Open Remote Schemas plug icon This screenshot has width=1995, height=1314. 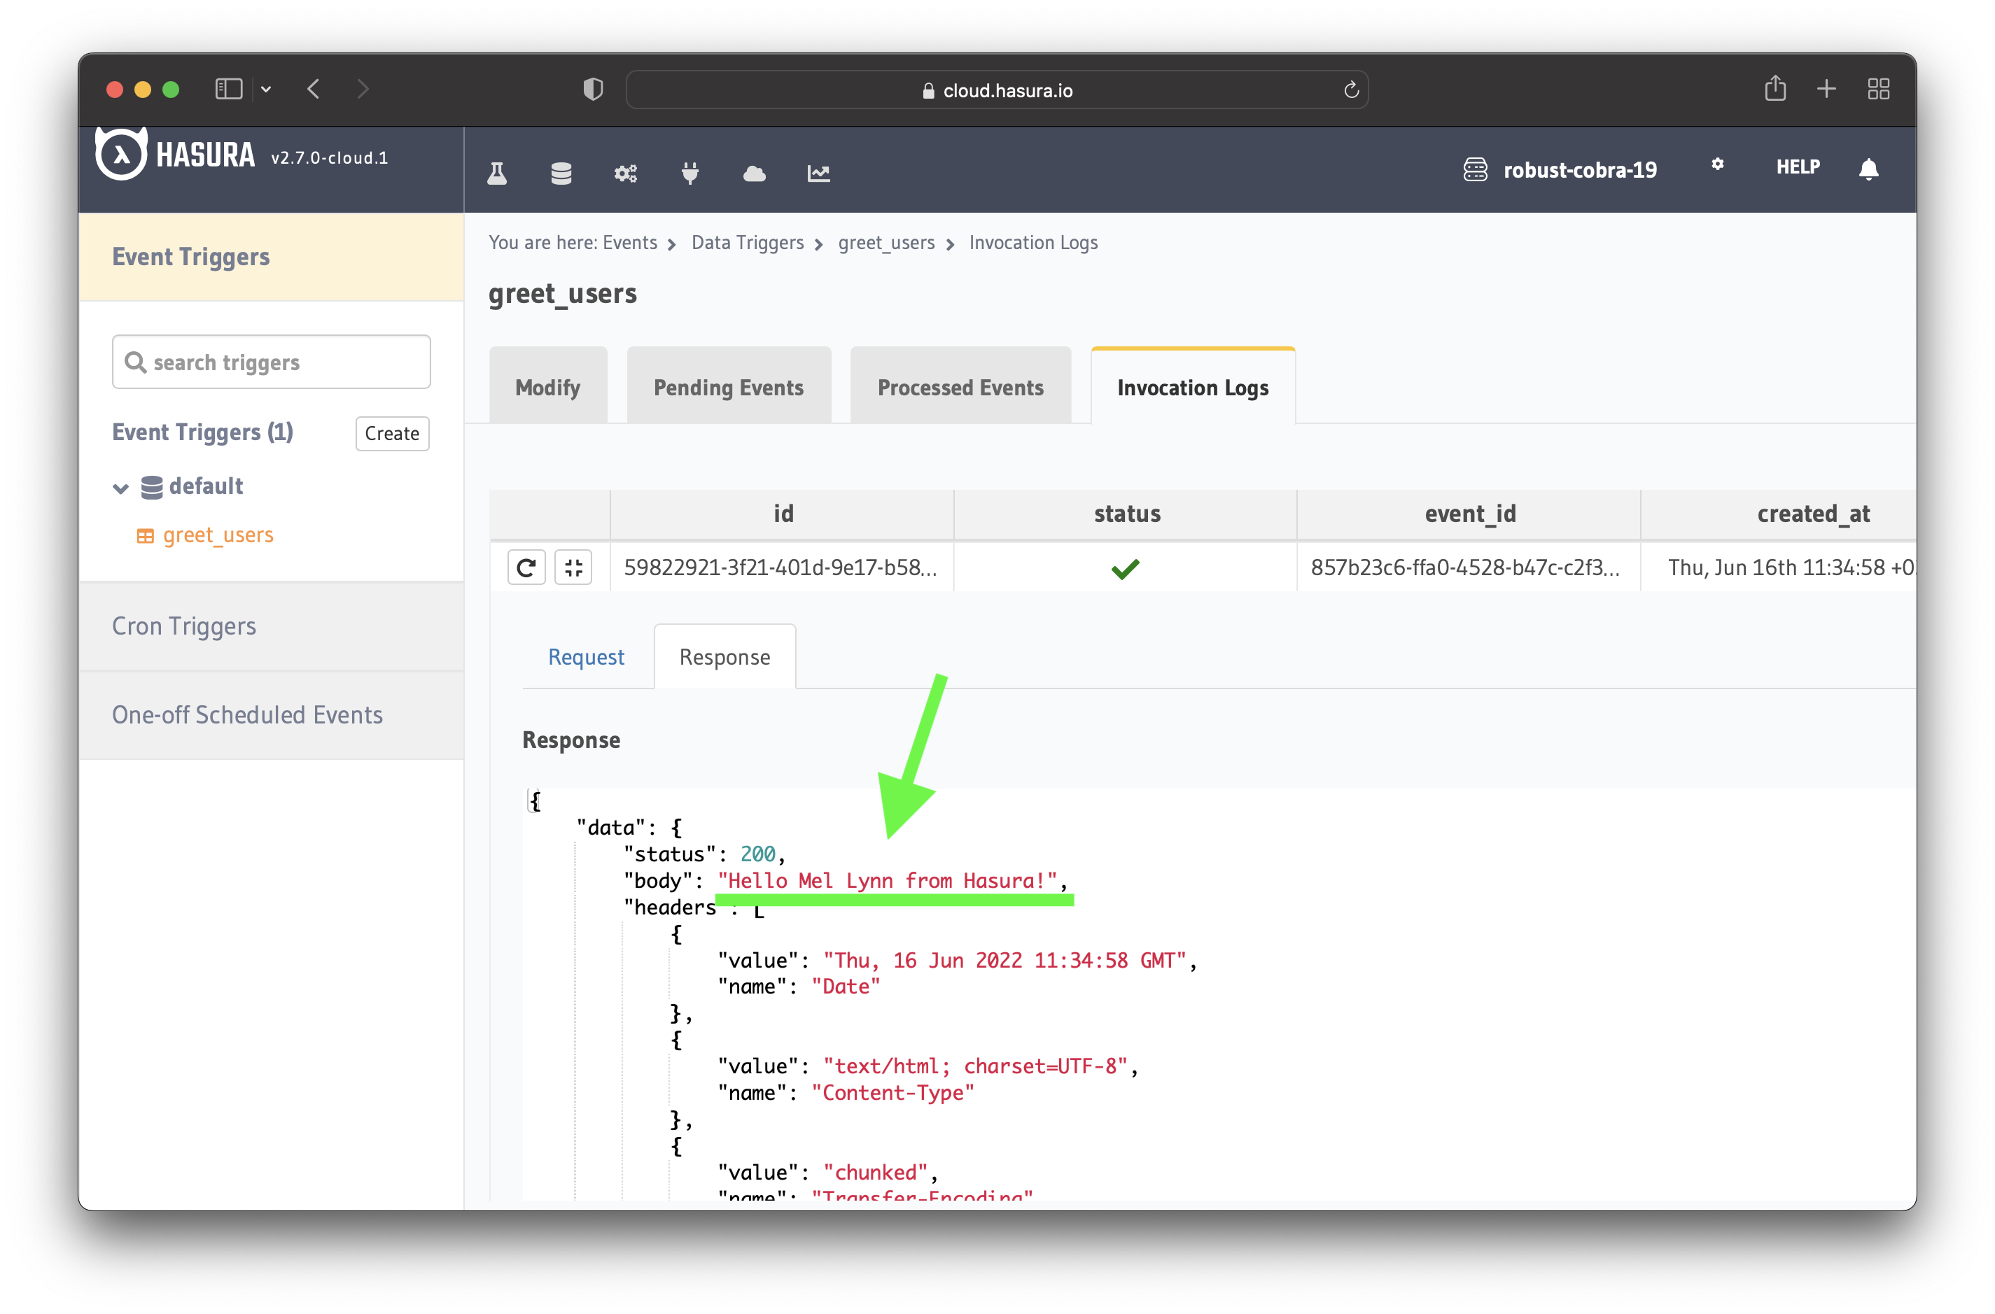[690, 174]
